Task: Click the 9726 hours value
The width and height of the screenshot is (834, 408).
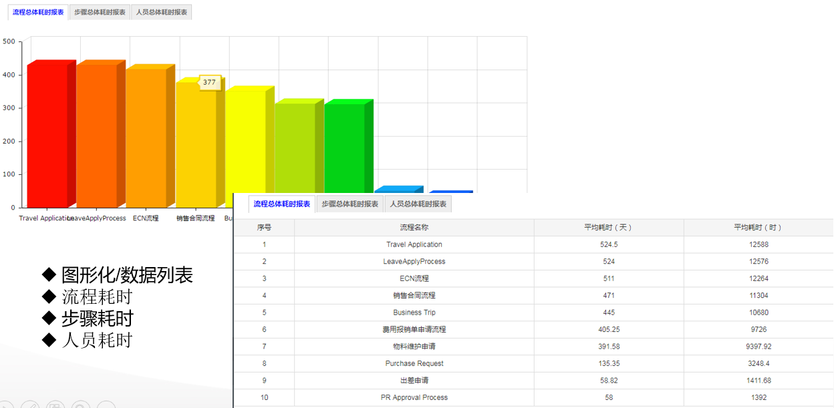Action: tap(758, 330)
